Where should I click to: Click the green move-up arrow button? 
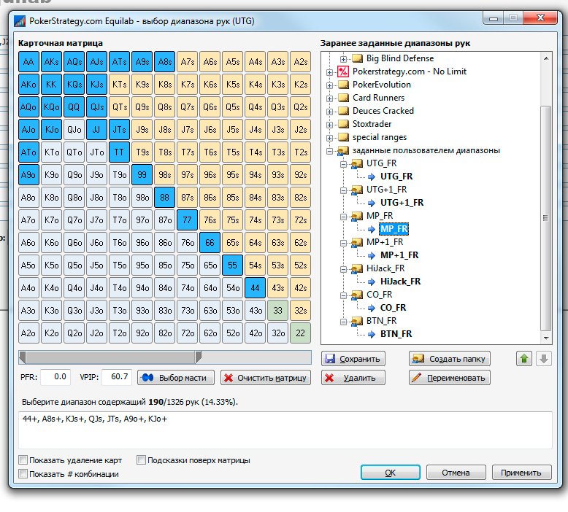pos(523,359)
